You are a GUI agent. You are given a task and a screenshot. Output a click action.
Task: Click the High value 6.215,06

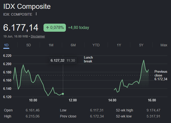click(33, 116)
